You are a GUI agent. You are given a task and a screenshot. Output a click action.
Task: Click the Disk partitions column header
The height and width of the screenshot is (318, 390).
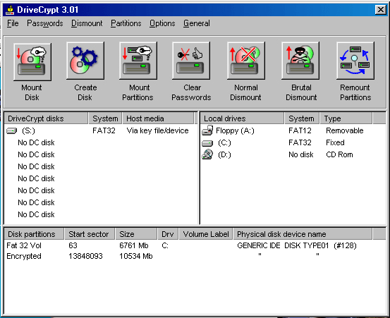point(34,234)
